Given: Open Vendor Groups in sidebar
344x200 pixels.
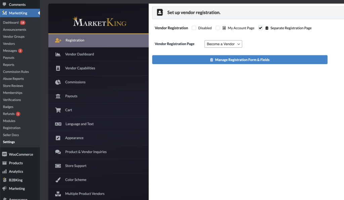Looking at the screenshot, I should (x=13, y=37).
